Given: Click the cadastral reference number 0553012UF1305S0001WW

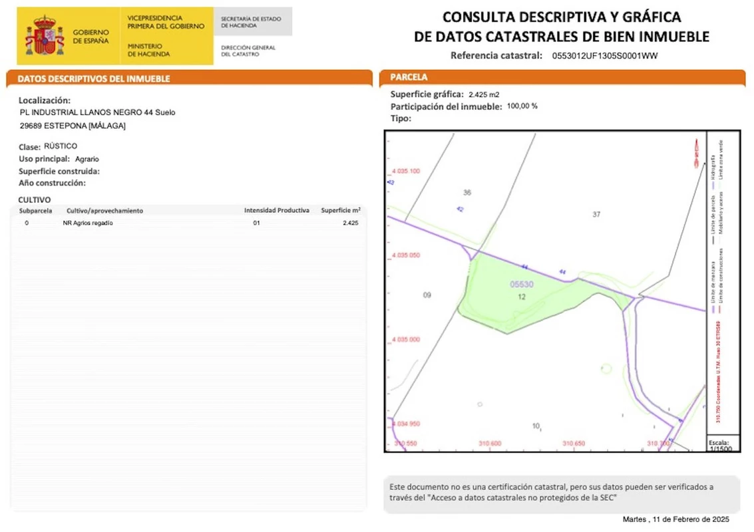Looking at the screenshot, I should point(604,56).
